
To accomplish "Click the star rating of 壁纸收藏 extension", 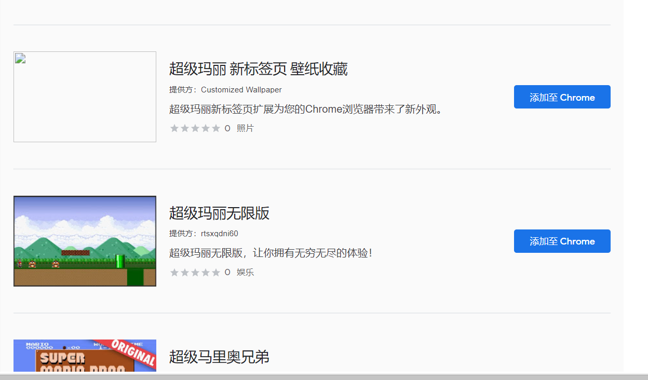I will click(x=195, y=128).
